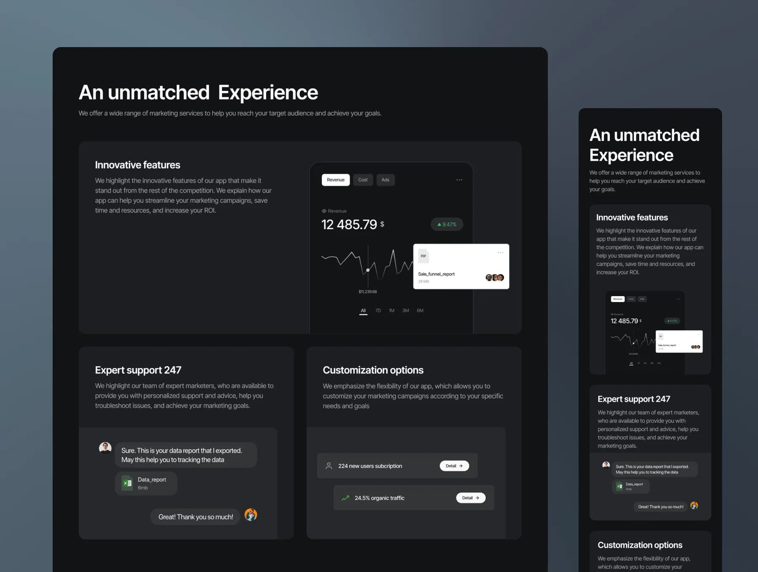
Task: Click the mobile Customization options heading
Action: click(x=640, y=545)
